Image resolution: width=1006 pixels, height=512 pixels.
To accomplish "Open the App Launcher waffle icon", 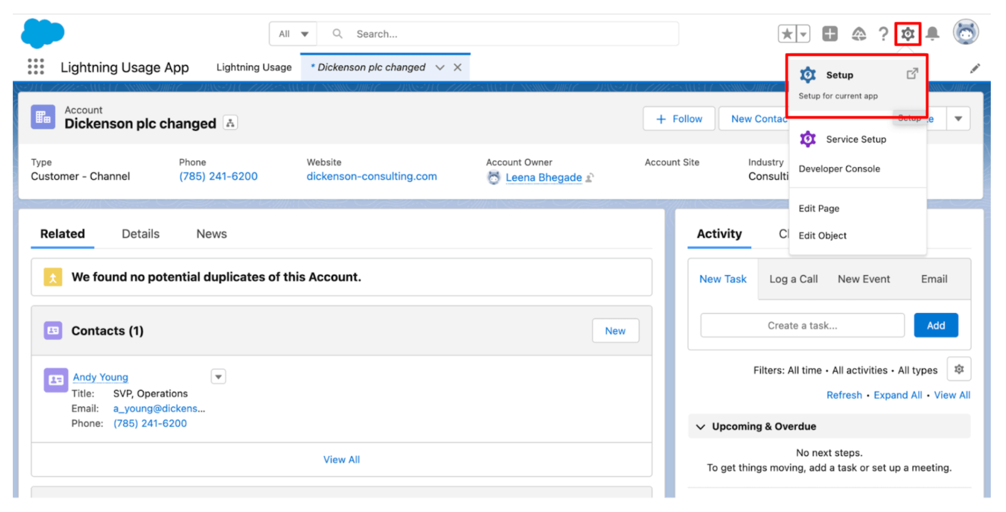I will click(x=35, y=67).
